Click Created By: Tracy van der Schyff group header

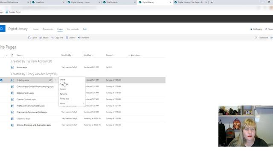point(34,74)
